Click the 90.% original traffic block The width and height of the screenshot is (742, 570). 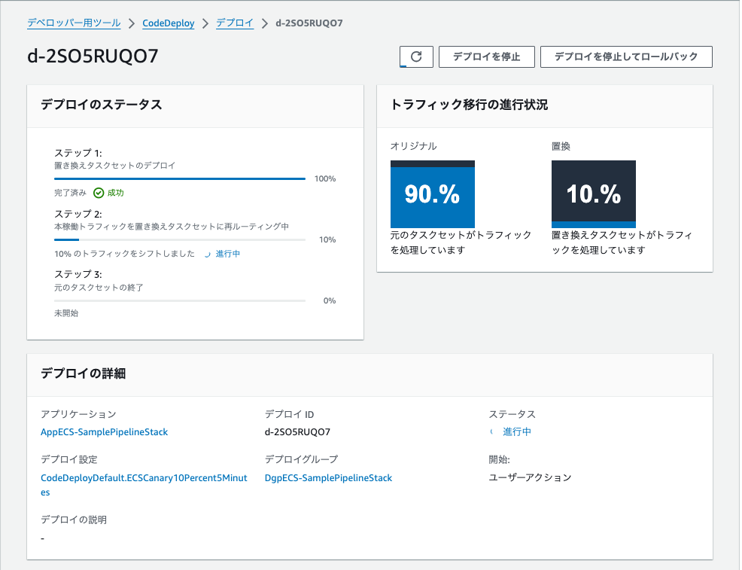click(433, 194)
